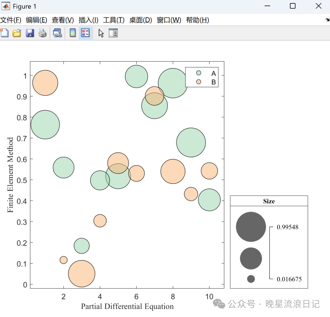Click the Size legend title
330x317 pixels.
tap(269, 201)
